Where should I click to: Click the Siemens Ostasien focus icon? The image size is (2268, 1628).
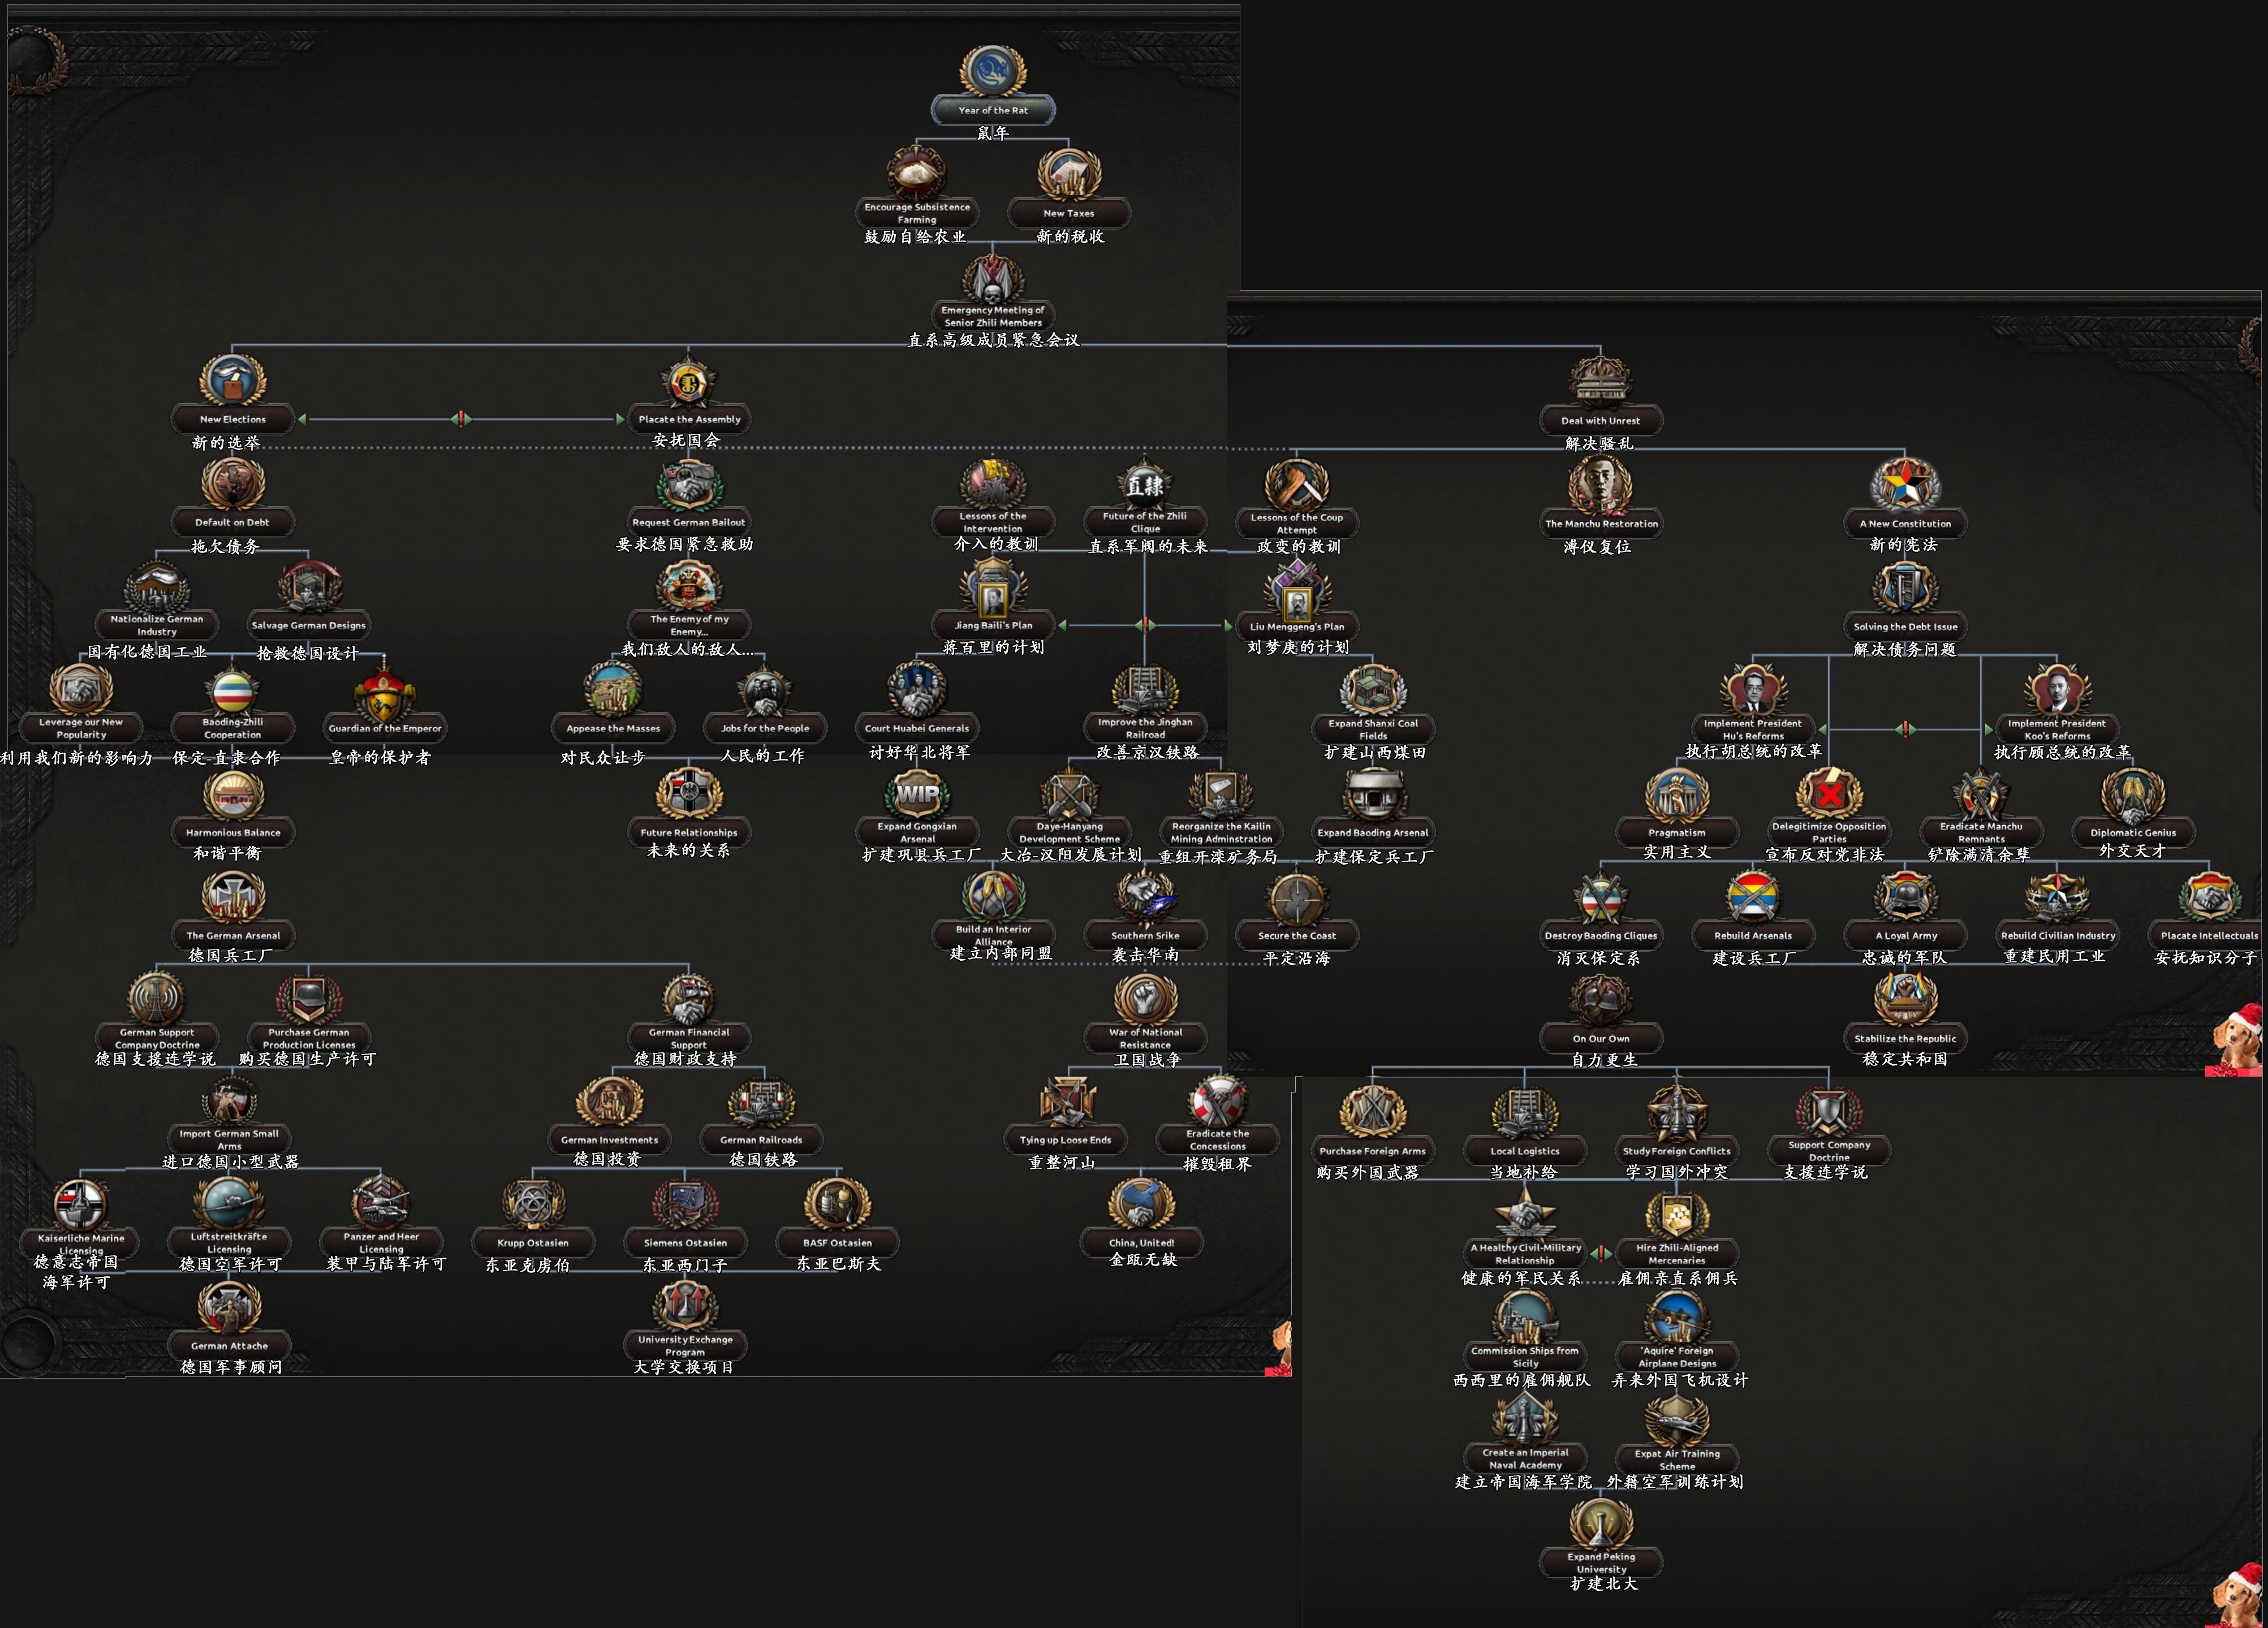click(685, 1204)
